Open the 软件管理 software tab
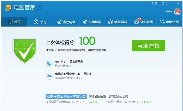Image resolution: width=183 pixels, height=111 pixels. pos(144,22)
